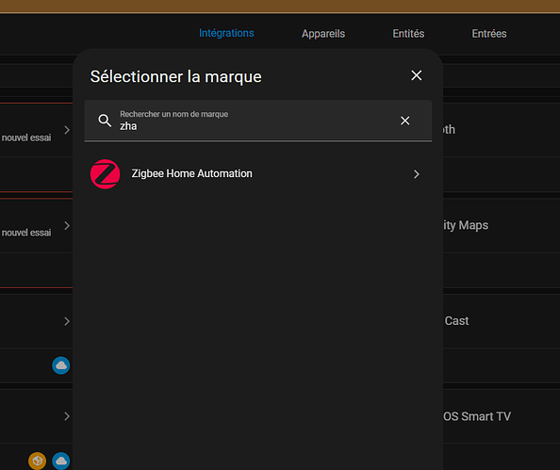Image resolution: width=560 pixels, height=470 pixels.
Task: Click the orange cube badge icon
Action: click(37, 462)
